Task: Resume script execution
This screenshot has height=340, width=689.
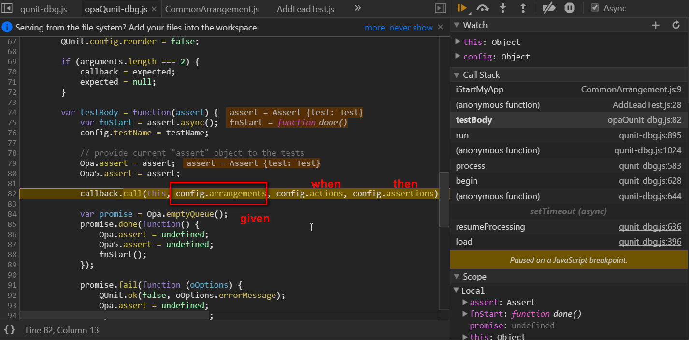Action: click(462, 8)
